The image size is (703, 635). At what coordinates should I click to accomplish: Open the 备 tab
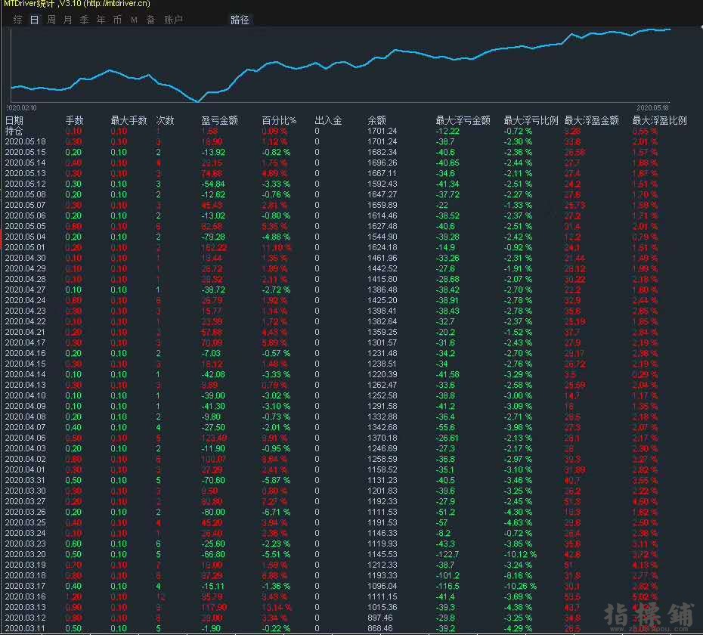tap(151, 20)
